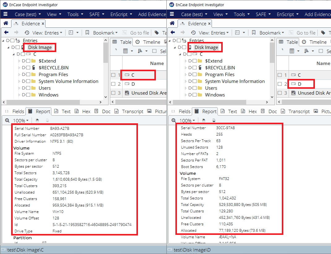Viewport: 331px width, 254px height.
Task: Close the Evidence tab in left window
Action: [43, 24]
